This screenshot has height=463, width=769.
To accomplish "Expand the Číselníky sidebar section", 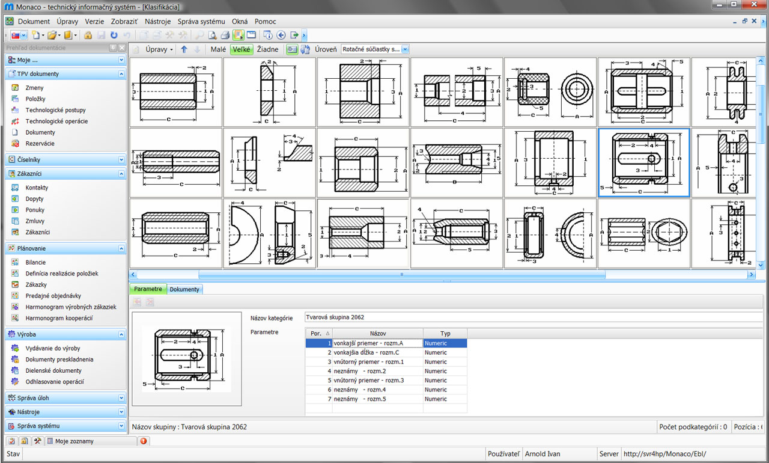I will pyautogui.click(x=121, y=160).
